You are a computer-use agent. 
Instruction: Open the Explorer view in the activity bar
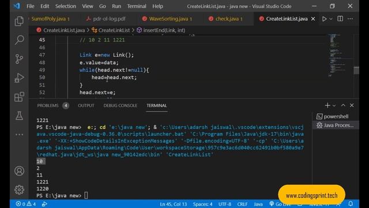[x=19, y=21]
